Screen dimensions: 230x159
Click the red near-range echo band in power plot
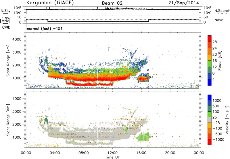click(x=89, y=84)
